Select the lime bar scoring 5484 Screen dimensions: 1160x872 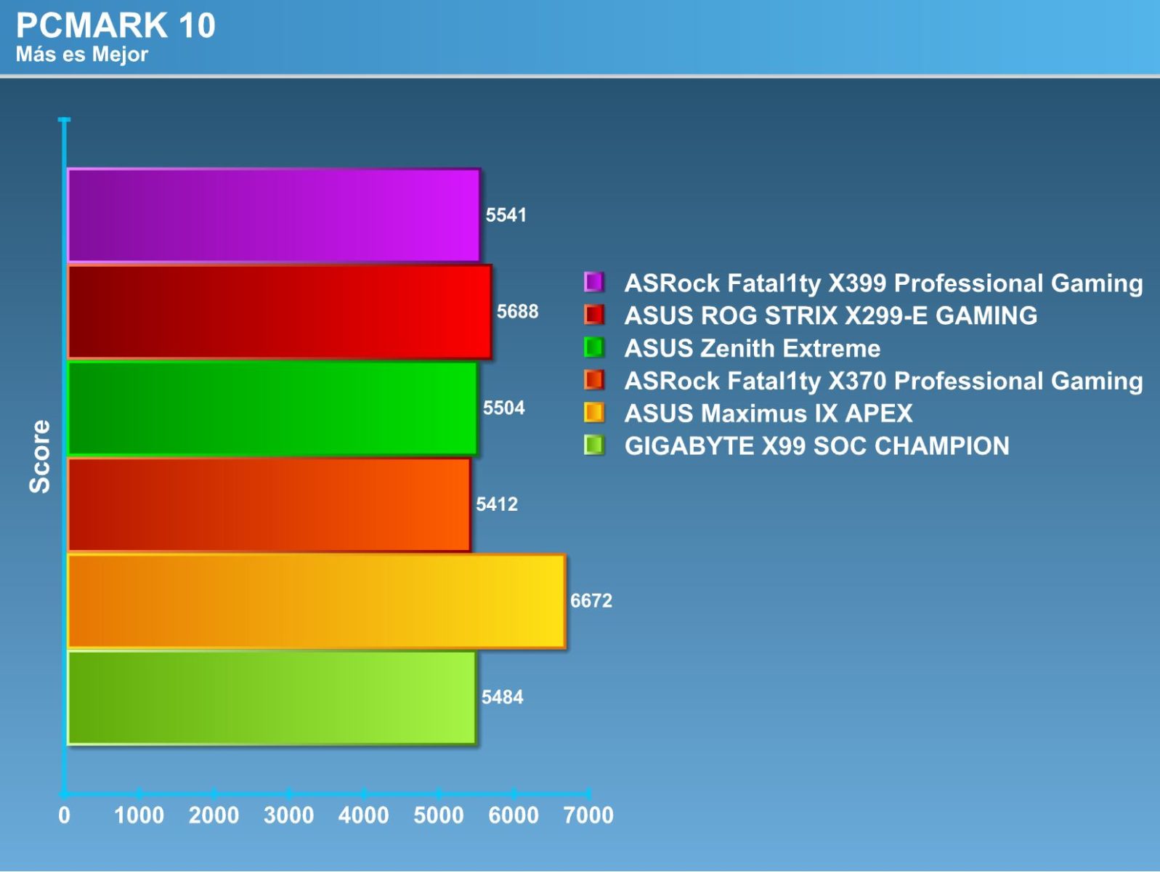coord(272,698)
